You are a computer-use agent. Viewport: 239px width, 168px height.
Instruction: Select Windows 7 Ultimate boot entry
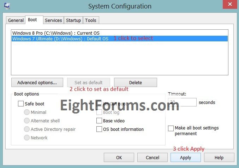pyautogui.click(x=120, y=39)
